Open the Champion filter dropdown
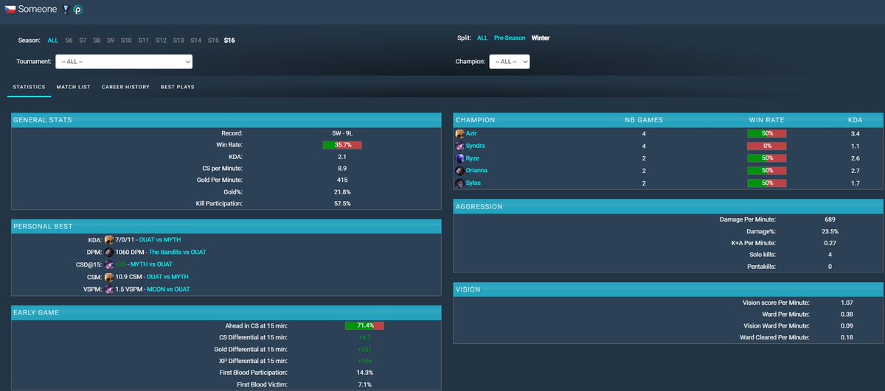885x391 pixels. pos(510,62)
